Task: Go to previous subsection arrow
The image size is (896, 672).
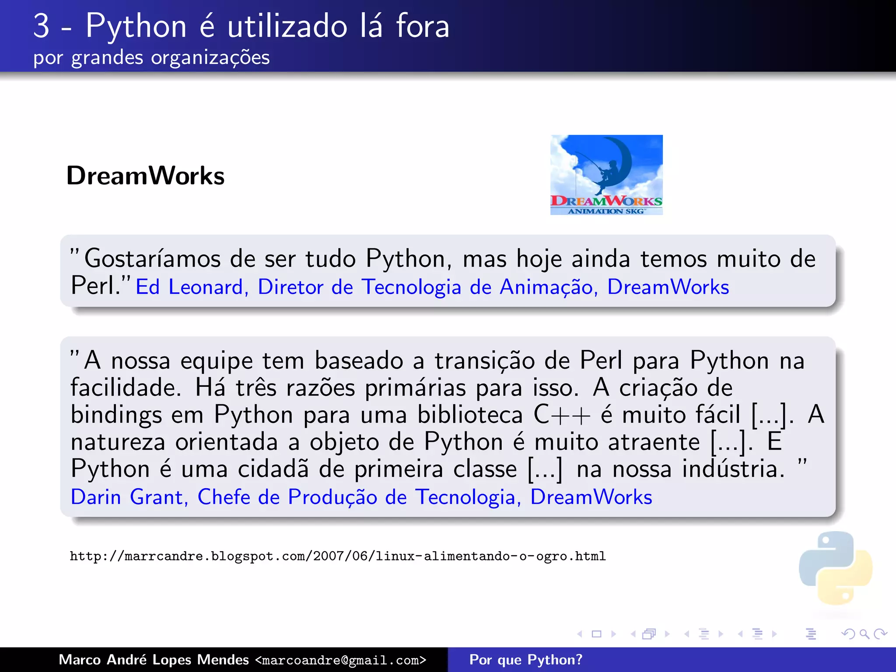Action: pos(687,634)
